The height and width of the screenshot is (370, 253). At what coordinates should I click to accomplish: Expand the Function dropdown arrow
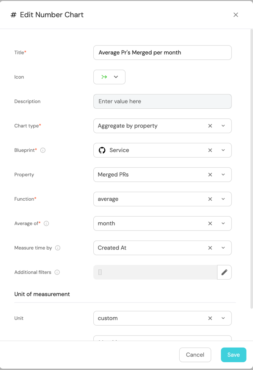pyautogui.click(x=223, y=199)
